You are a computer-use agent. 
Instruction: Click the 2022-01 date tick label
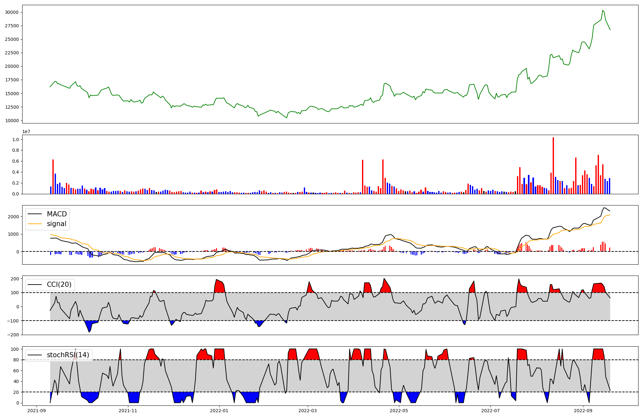[x=219, y=411]
